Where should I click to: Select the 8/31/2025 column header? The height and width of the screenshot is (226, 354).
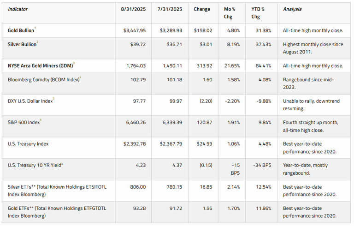(x=132, y=9)
